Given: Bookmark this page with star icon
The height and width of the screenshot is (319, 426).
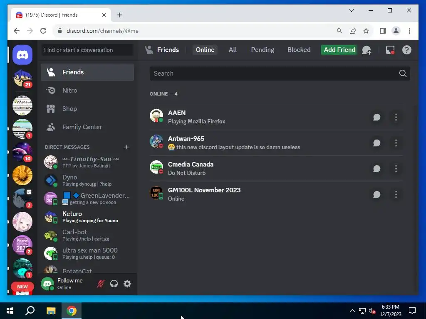Looking at the screenshot, I should 366,31.
